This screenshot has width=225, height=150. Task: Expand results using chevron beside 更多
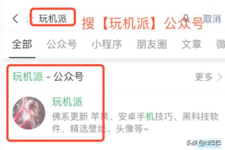[220, 77]
